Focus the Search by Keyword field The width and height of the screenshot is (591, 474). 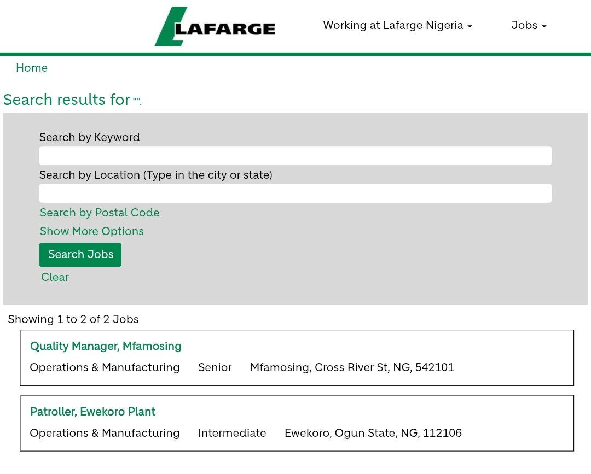coord(295,155)
